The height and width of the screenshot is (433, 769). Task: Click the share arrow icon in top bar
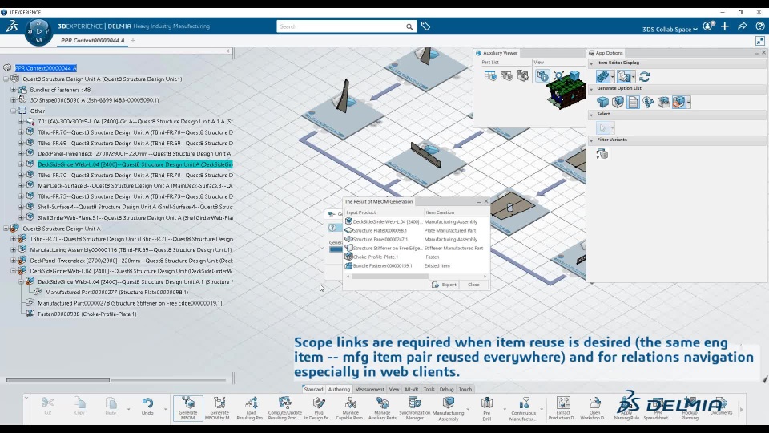coord(742,26)
